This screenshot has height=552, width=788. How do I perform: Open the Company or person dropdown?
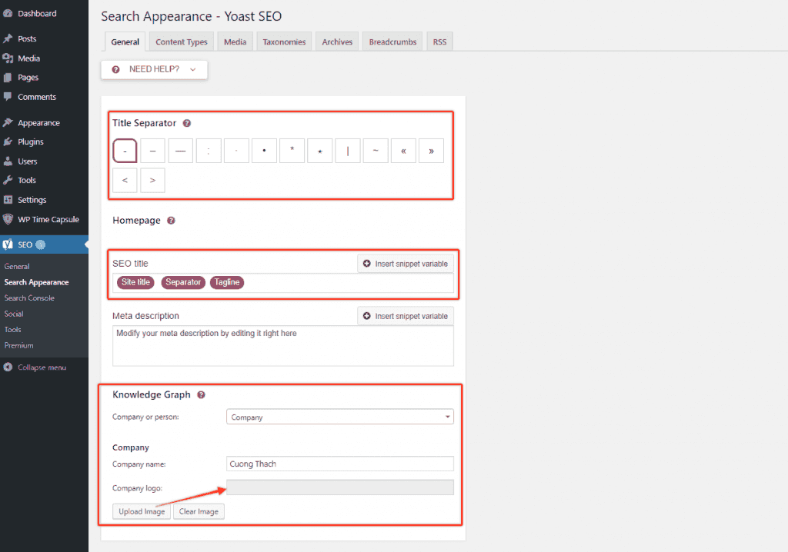point(339,417)
